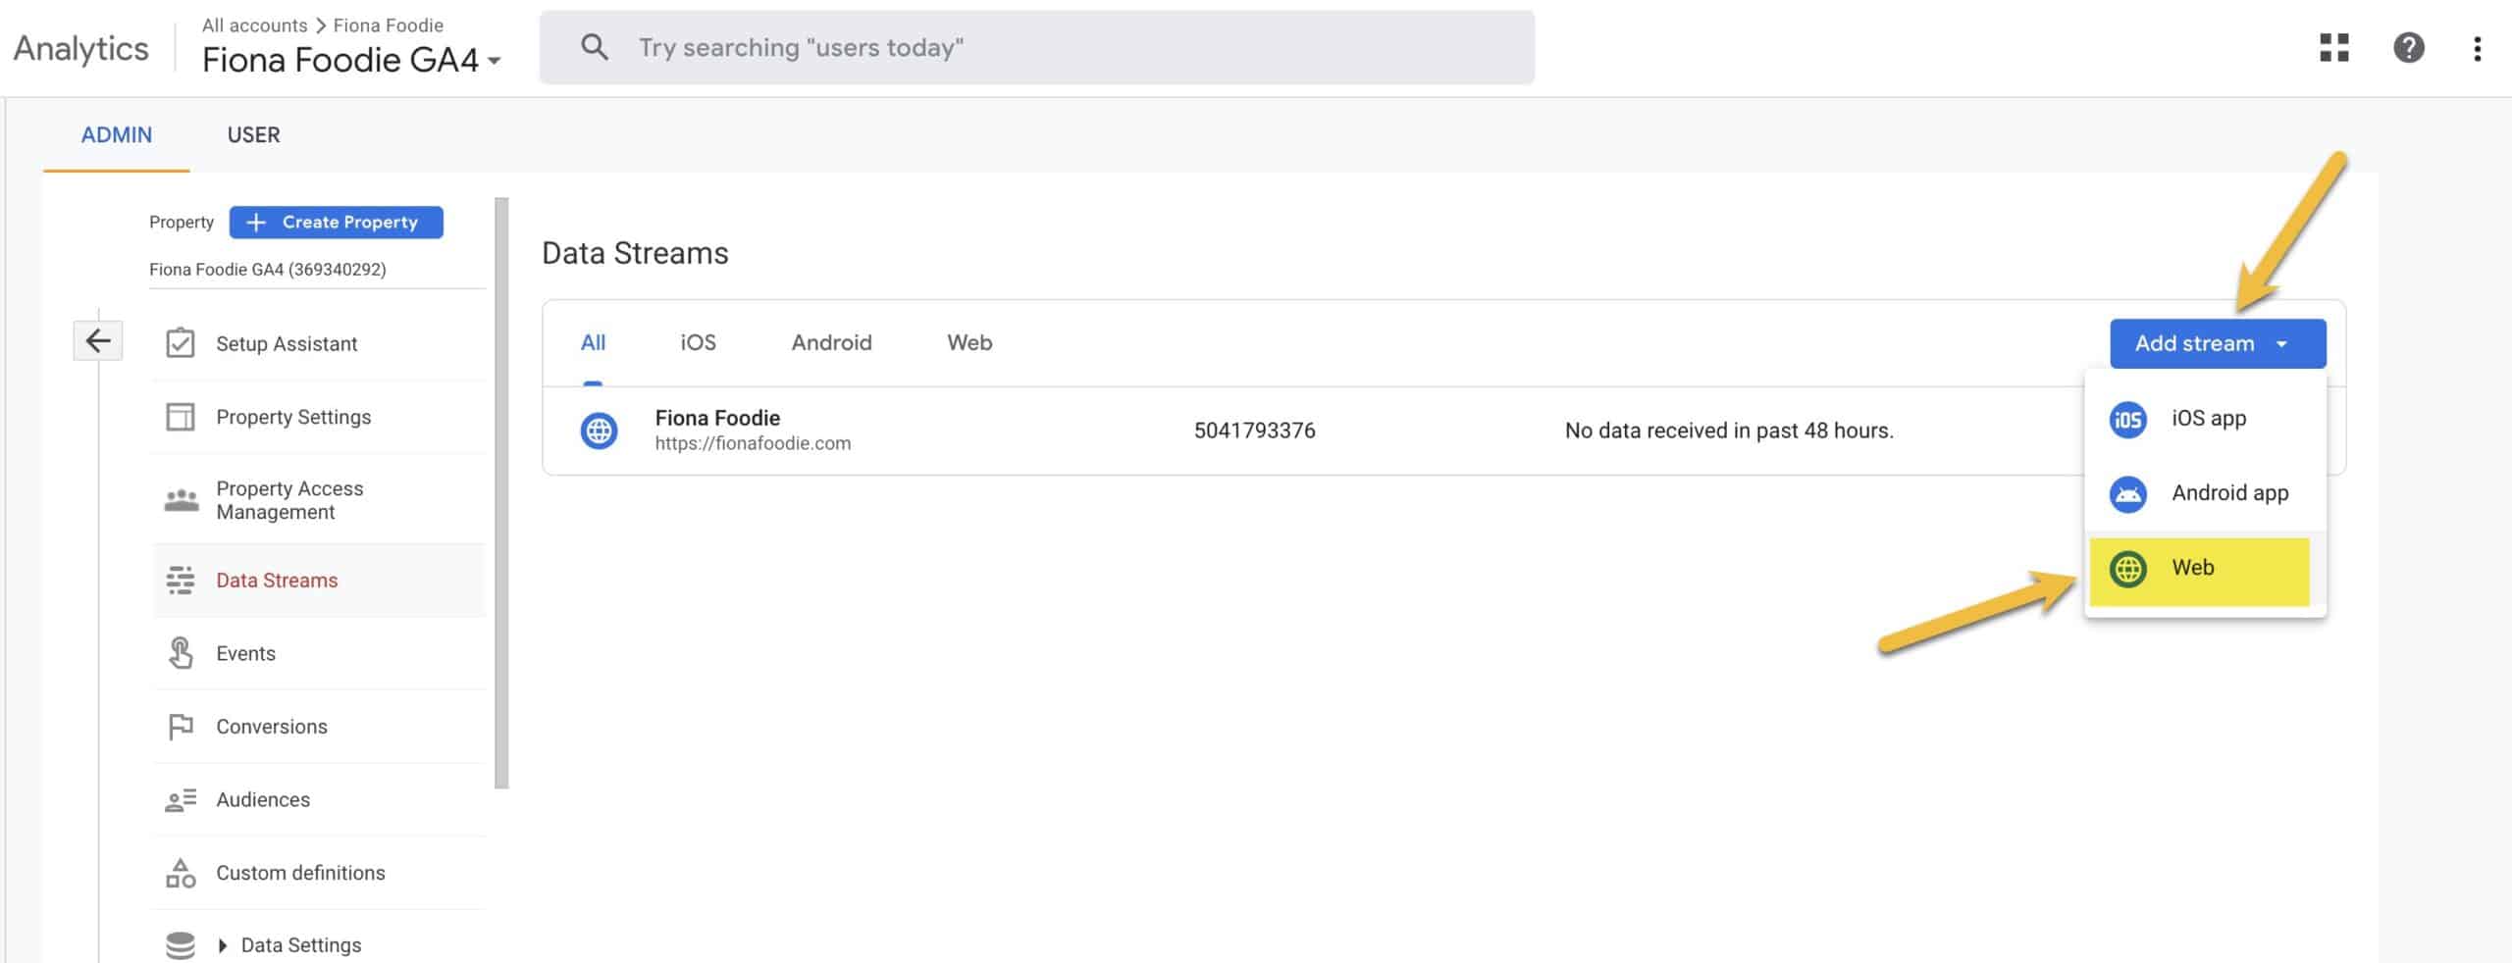The width and height of the screenshot is (2512, 963).
Task: Open Property Access Management
Action: [x=319, y=500]
